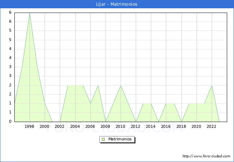Click the Matrimonios legend label text
The image size is (234, 162).
(120, 139)
